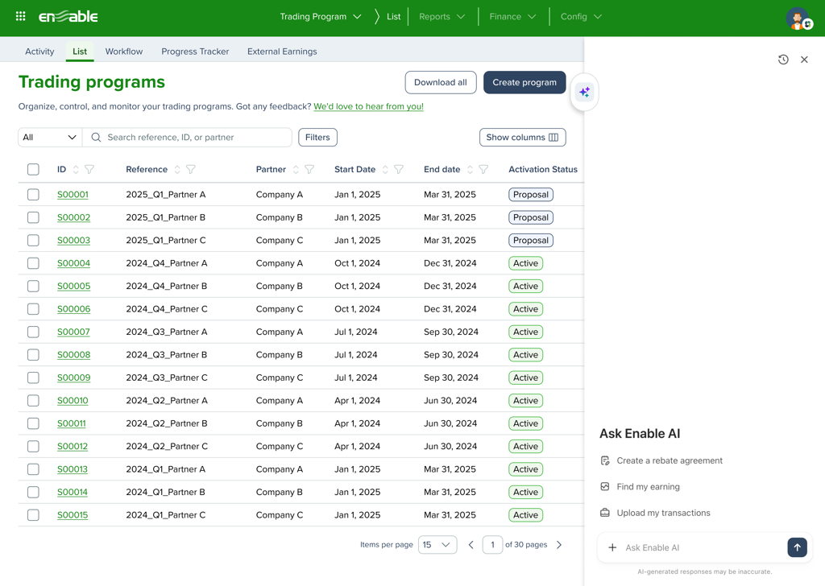Click the plus attachment icon in AI input
This screenshot has width=825, height=586.
pyautogui.click(x=612, y=547)
